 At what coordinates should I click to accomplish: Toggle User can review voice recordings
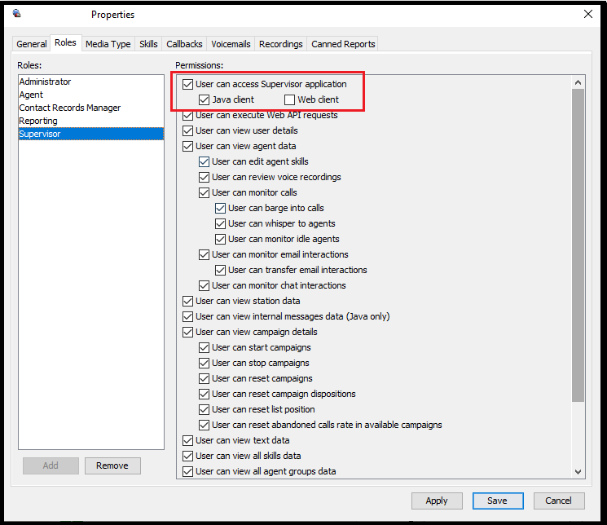(204, 177)
